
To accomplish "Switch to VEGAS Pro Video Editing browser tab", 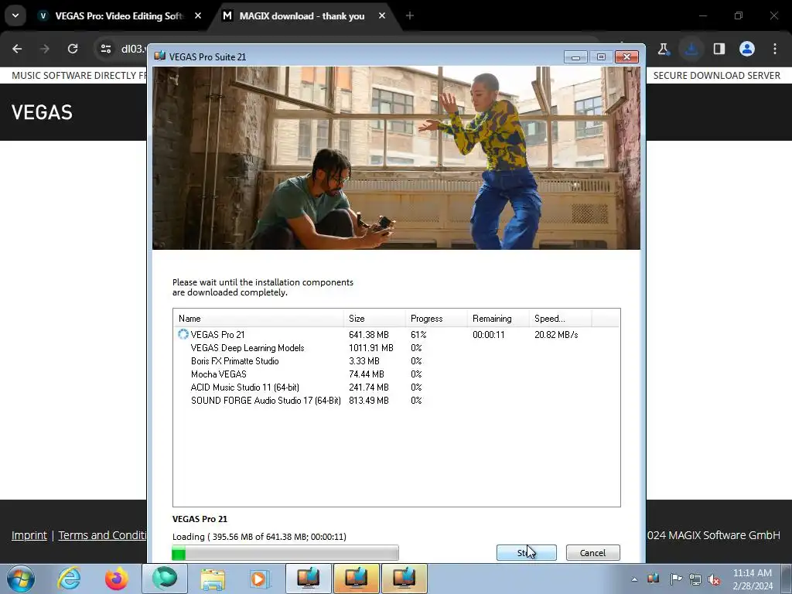I will [x=118, y=15].
